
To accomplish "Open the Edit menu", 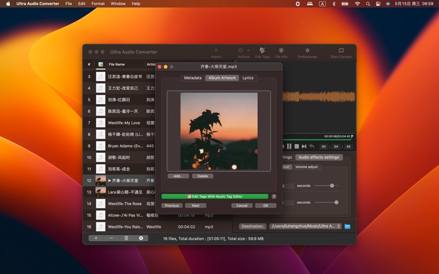I will pyautogui.click(x=82, y=4).
